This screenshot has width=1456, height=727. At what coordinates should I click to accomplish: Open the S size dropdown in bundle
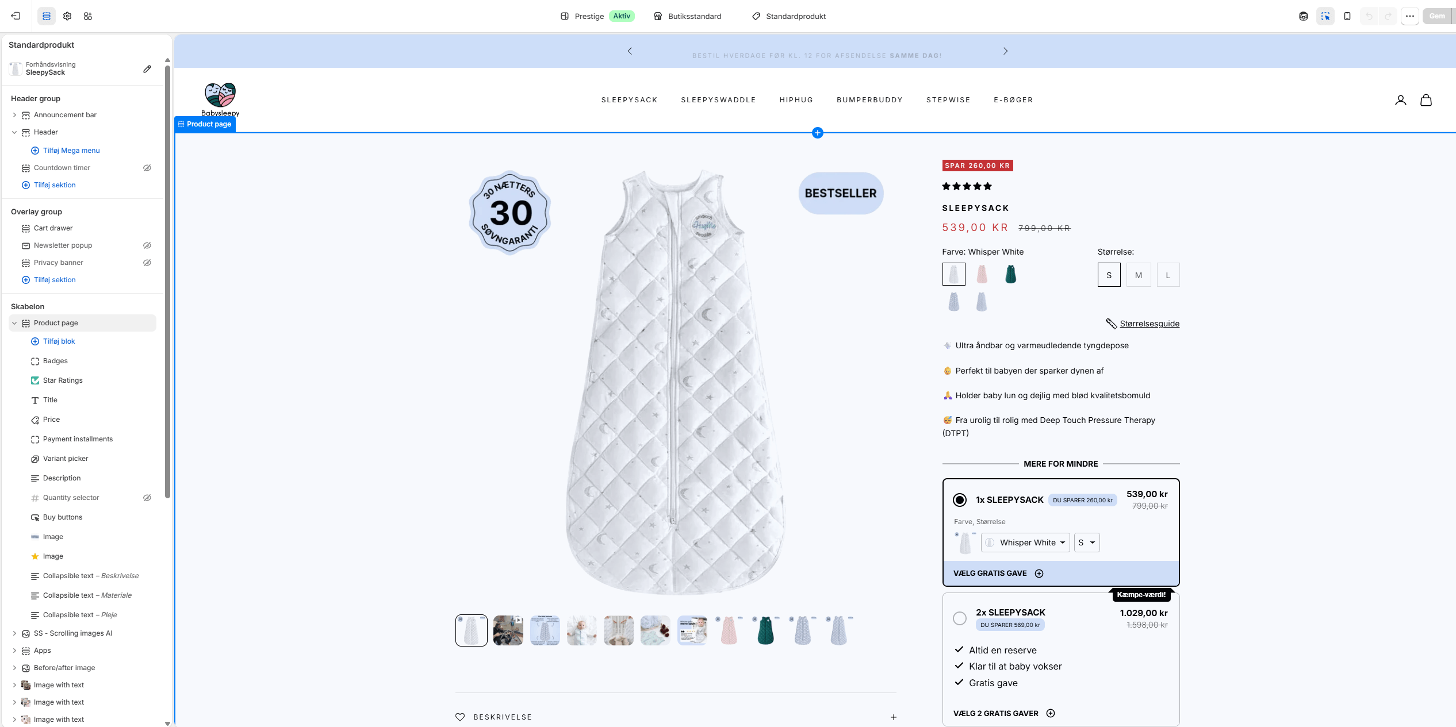pyautogui.click(x=1087, y=543)
